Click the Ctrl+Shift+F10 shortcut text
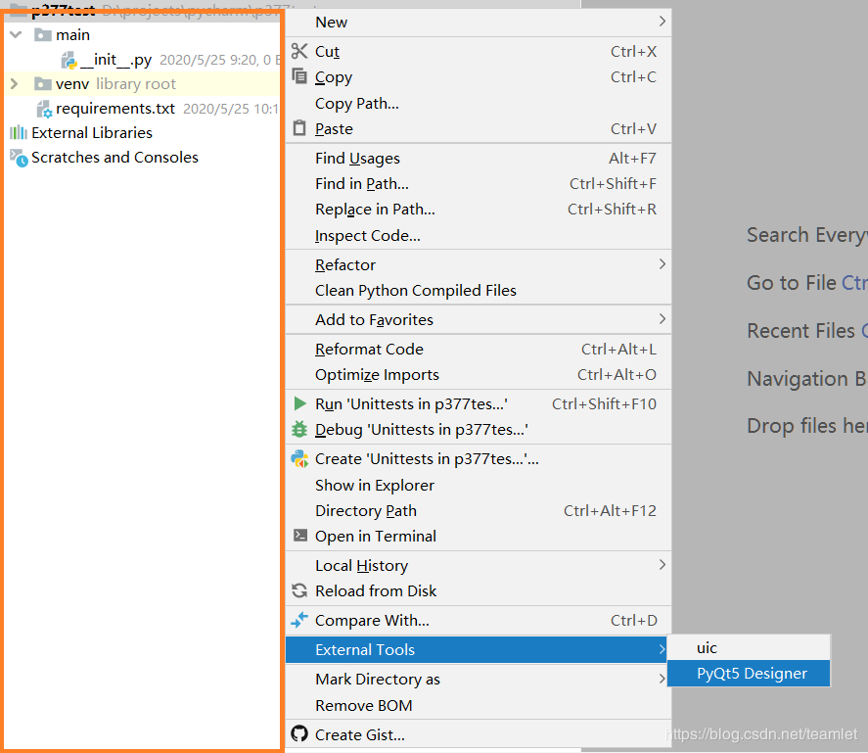 [x=604, y=404]
